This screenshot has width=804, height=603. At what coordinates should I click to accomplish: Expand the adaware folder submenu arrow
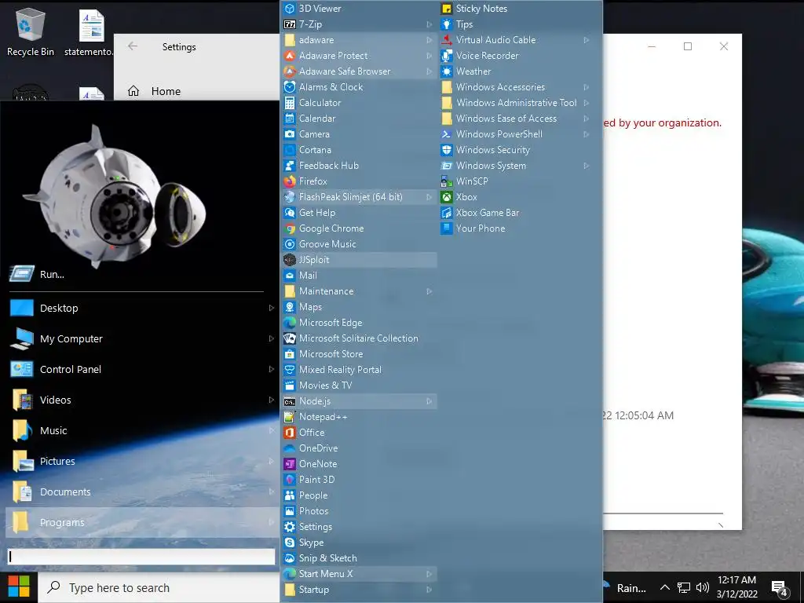429,40
